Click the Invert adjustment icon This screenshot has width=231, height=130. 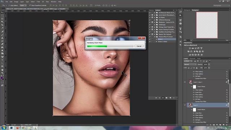coord(190,55)
